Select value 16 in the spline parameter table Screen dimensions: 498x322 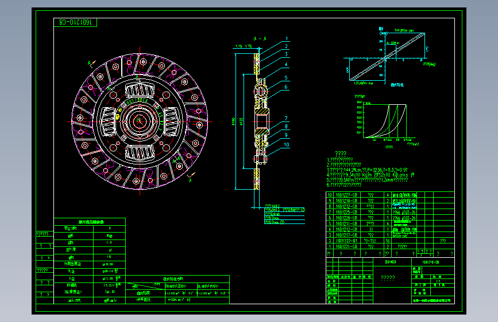(110, 257)
